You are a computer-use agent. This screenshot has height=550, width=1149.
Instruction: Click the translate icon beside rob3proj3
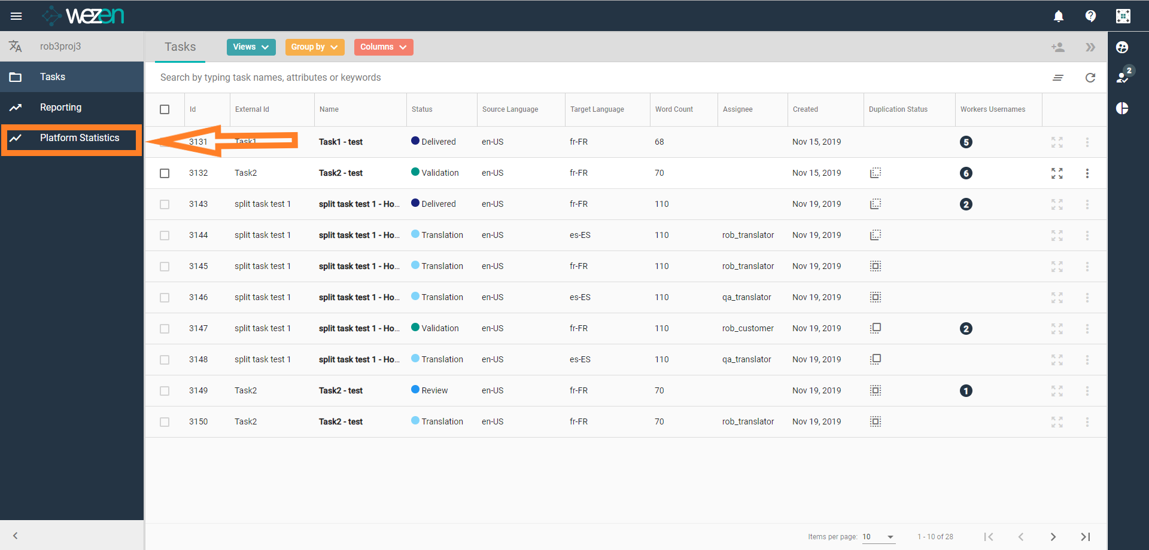pyautogui.click(x=16, y=46)
